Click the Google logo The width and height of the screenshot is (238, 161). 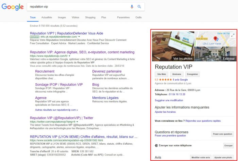(13, 7)
